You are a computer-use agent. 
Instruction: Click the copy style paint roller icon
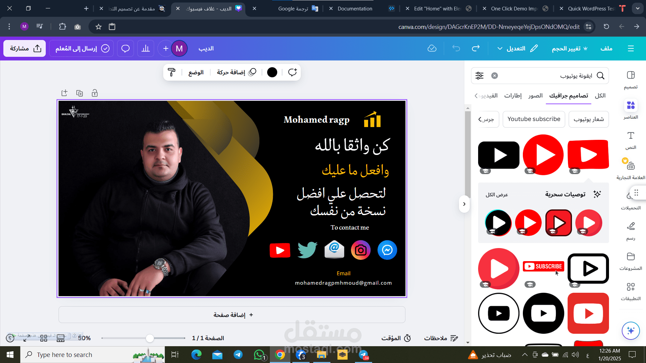point(172,72)
